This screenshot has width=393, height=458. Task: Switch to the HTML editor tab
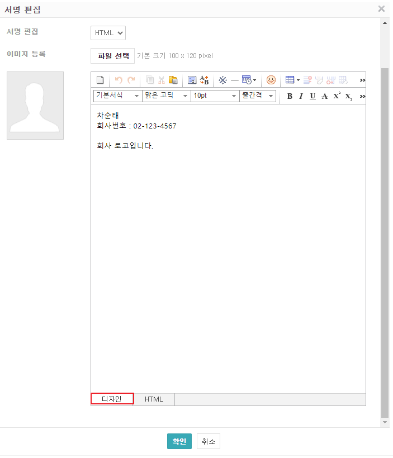pos(154,399)
